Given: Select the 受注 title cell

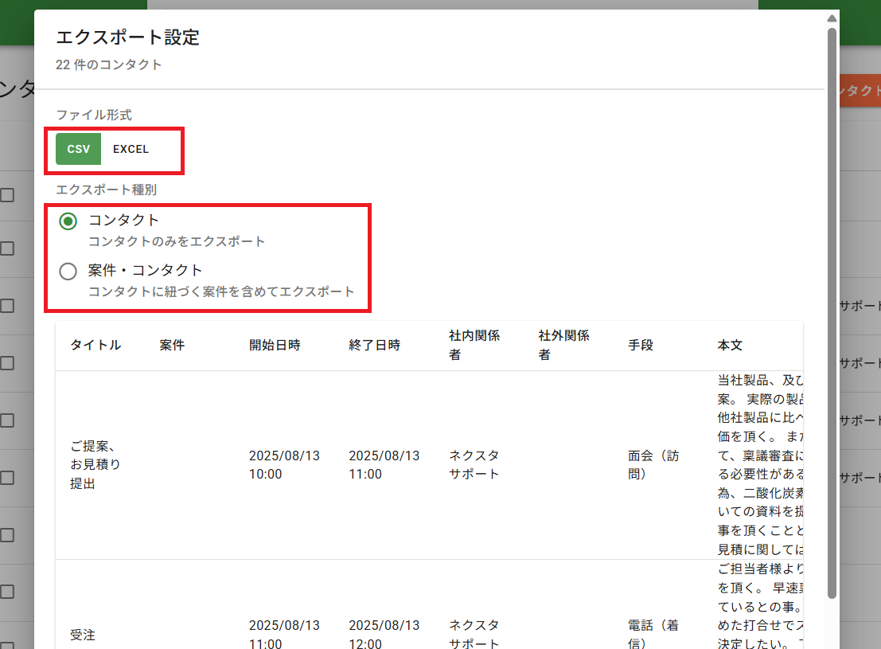Looking at the screenshot, I should coord(83,635).
